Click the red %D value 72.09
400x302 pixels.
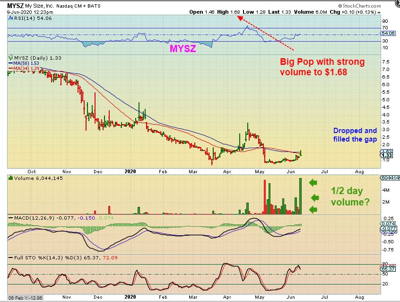110,258
